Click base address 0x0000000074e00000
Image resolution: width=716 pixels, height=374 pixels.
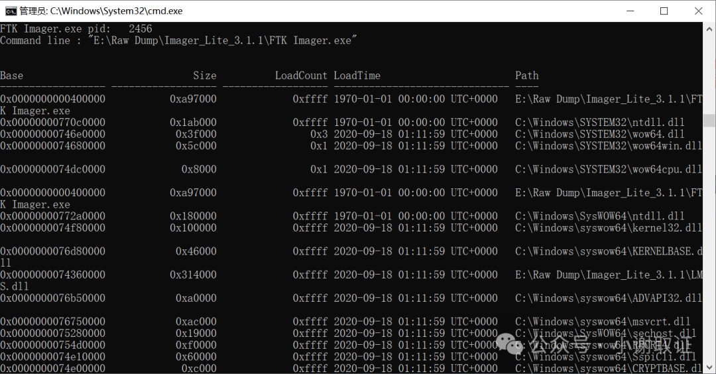click(x=52, y=368)
